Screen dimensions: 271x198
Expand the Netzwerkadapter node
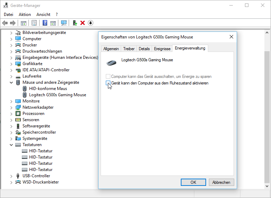click(x=11, y=107)
